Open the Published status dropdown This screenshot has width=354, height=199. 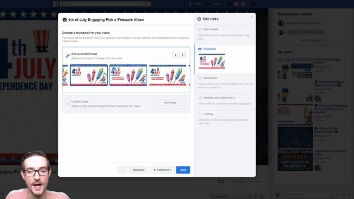162,170
